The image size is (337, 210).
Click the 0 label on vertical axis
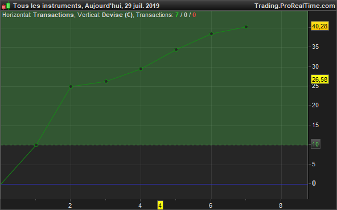314,183
